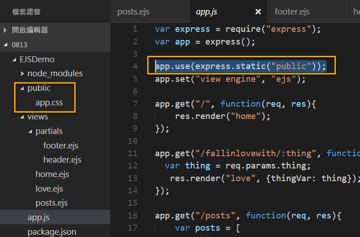
Task: Switch to the posts.ejs tab
Action: coord(133,12)
